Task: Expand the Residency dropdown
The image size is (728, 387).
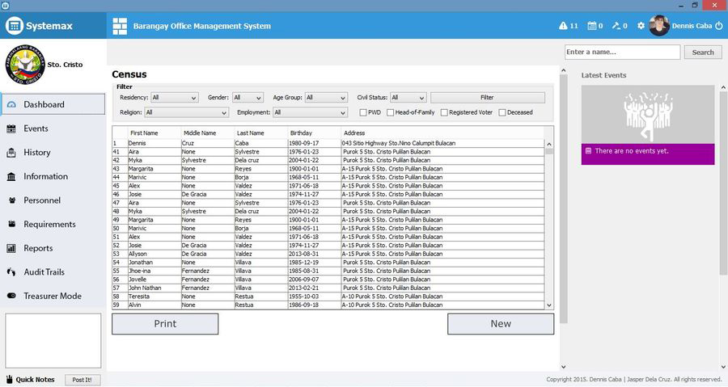Action: (174, 98)
